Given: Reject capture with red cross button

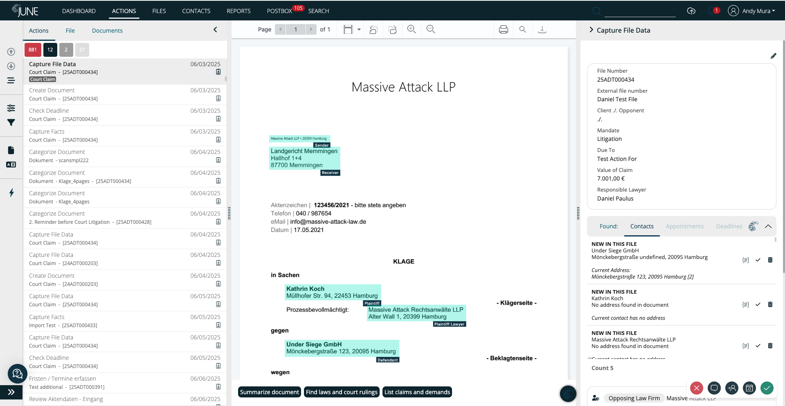Looking at the screenshot, I should 696,388.
